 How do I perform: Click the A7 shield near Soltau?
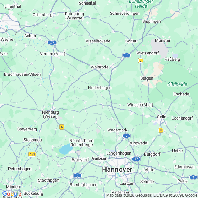[x=127, y=55]
